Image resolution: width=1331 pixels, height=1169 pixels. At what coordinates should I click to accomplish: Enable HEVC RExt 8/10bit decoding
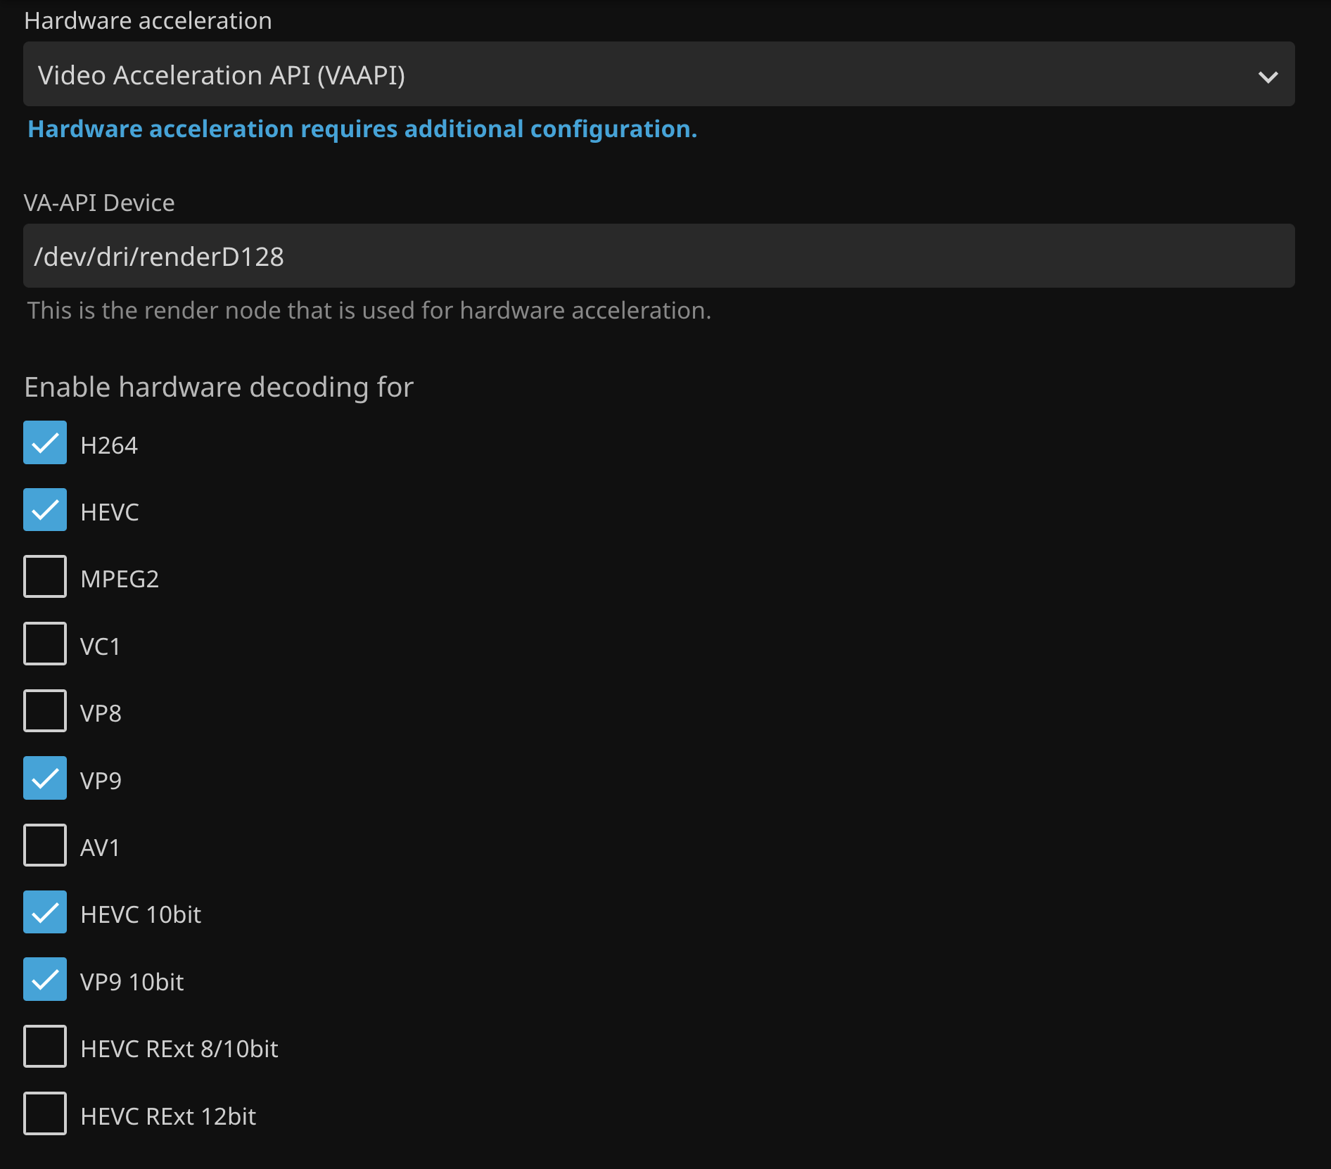click(x=45, y=1047)
